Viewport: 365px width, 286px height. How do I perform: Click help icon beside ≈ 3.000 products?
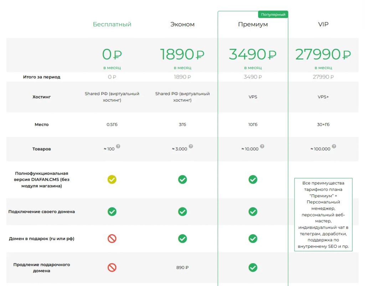(191, 146)
